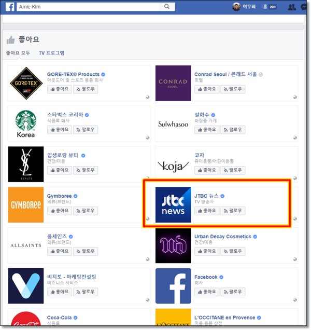Like the 입생로랑 뷰티 page
The width and height of the screenshot is (311, 330).
click(60, 170)
